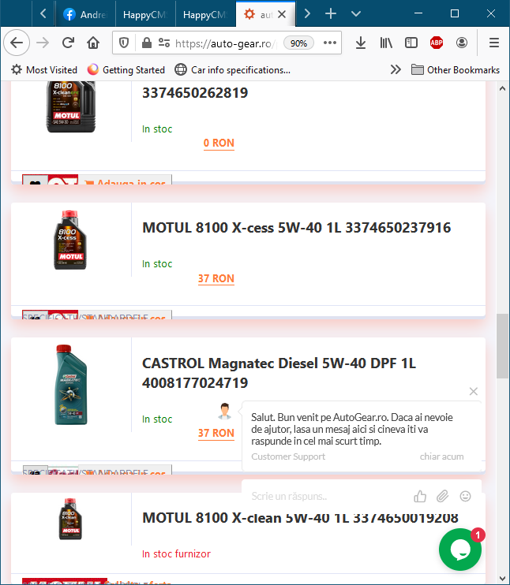
Task: View site security padlock details
Action: click(147, 43)
